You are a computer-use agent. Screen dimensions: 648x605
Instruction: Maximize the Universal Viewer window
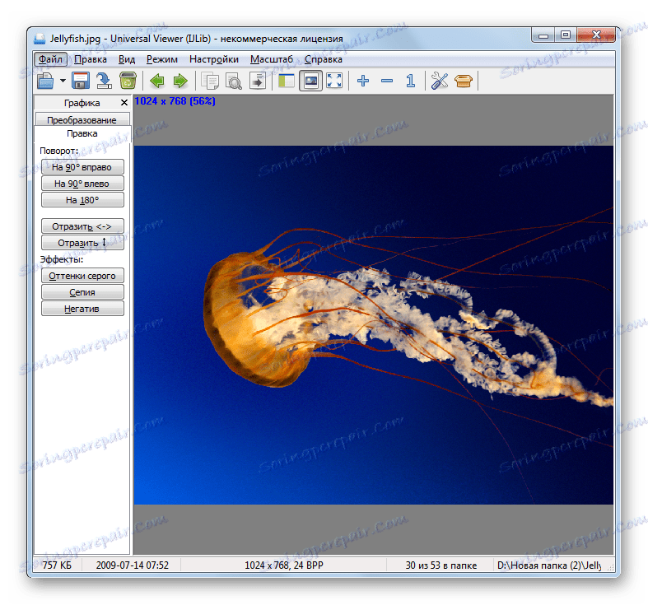tap(566, 35)
